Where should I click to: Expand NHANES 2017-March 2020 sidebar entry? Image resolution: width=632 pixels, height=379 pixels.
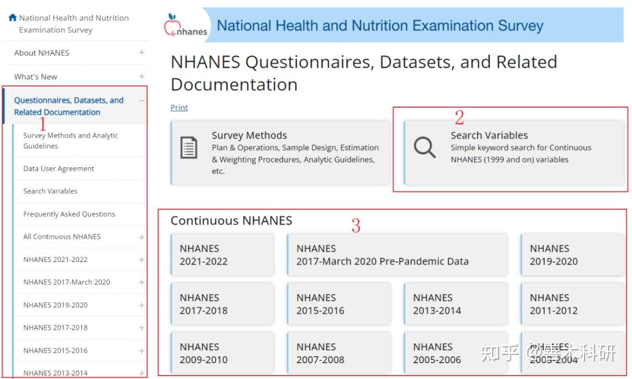(x=140, y=282)
